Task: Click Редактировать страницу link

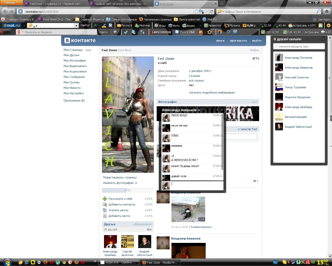Action: point(120,177)
